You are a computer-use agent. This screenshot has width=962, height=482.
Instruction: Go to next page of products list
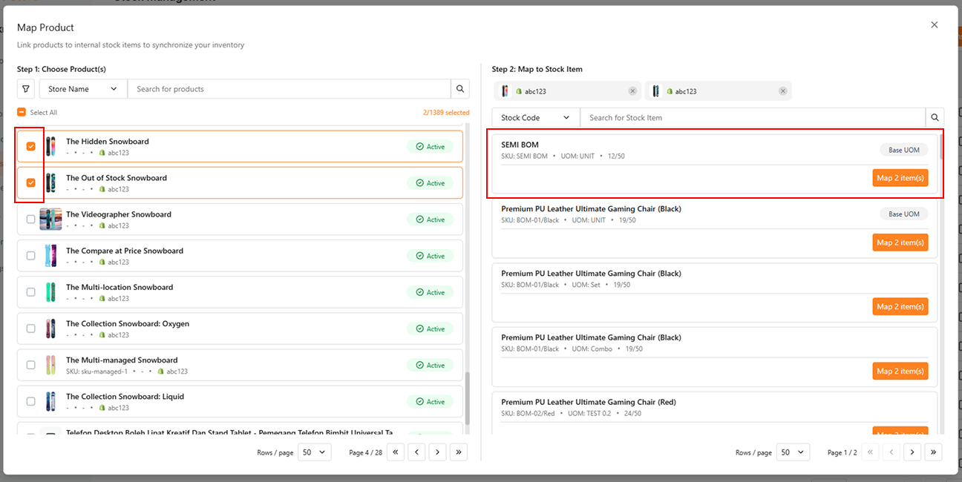point(438,452)
